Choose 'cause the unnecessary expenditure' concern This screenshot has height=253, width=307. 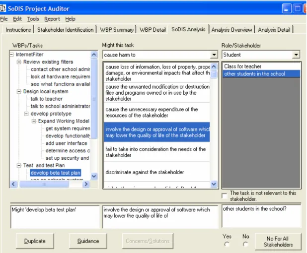click(x=157, y=113)
